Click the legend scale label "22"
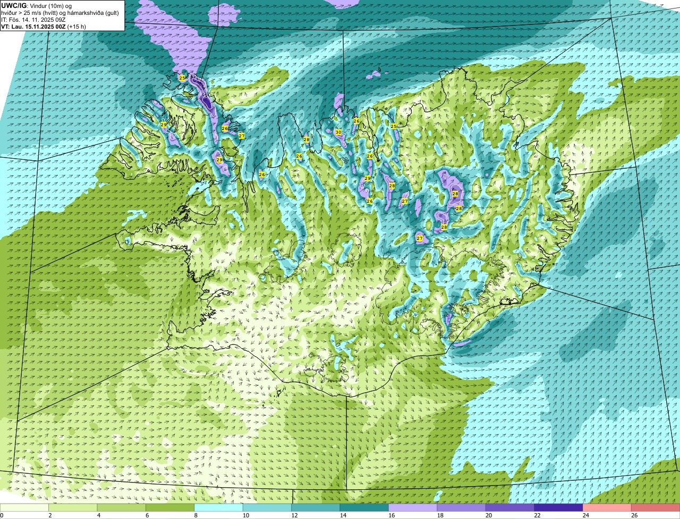The width and height of the screenshot is (680, 519). coord(537,515)
